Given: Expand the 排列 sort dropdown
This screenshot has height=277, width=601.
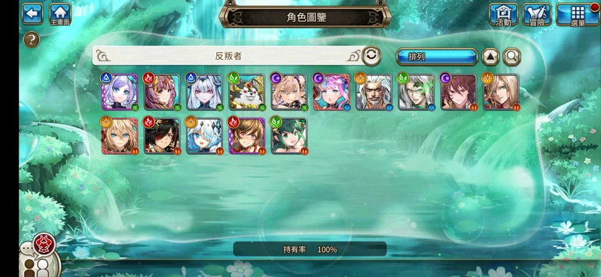Looking at the screenshot, I should coord(437,57).
